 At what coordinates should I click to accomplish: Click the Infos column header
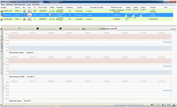tap(165, 7)
